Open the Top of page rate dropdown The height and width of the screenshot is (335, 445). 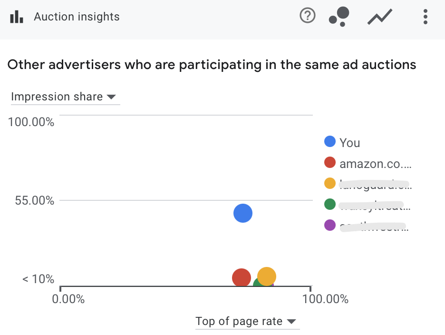point(247,321)
